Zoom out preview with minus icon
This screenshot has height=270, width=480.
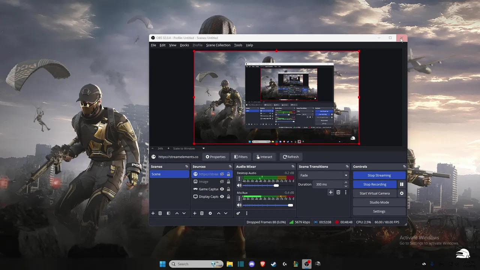153,148
